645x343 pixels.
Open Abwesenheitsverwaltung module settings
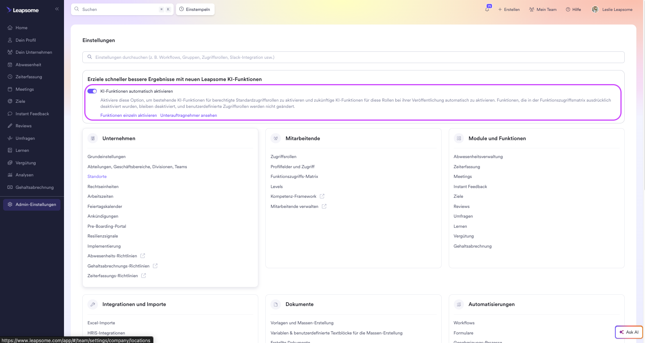pyautogui.click(x=478, y=157)
